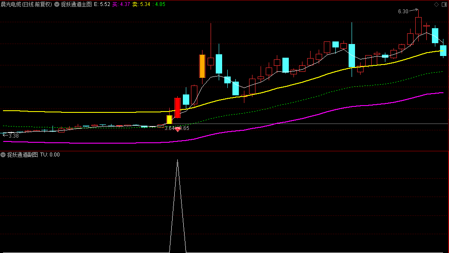Click the 3.65 price label
This screenshot has height=253, width=449.
point(185,128)
